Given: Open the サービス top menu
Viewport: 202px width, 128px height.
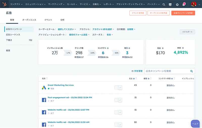Looking at the screenshot, I should 85,4.
